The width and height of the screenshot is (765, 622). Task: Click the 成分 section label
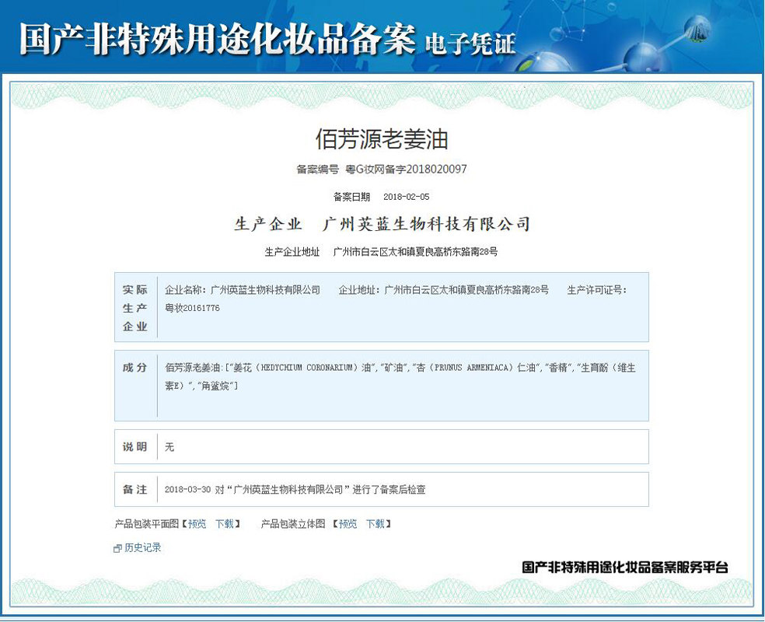pos(134,367)
